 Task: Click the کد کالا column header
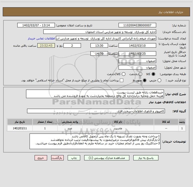click(166, 122)
